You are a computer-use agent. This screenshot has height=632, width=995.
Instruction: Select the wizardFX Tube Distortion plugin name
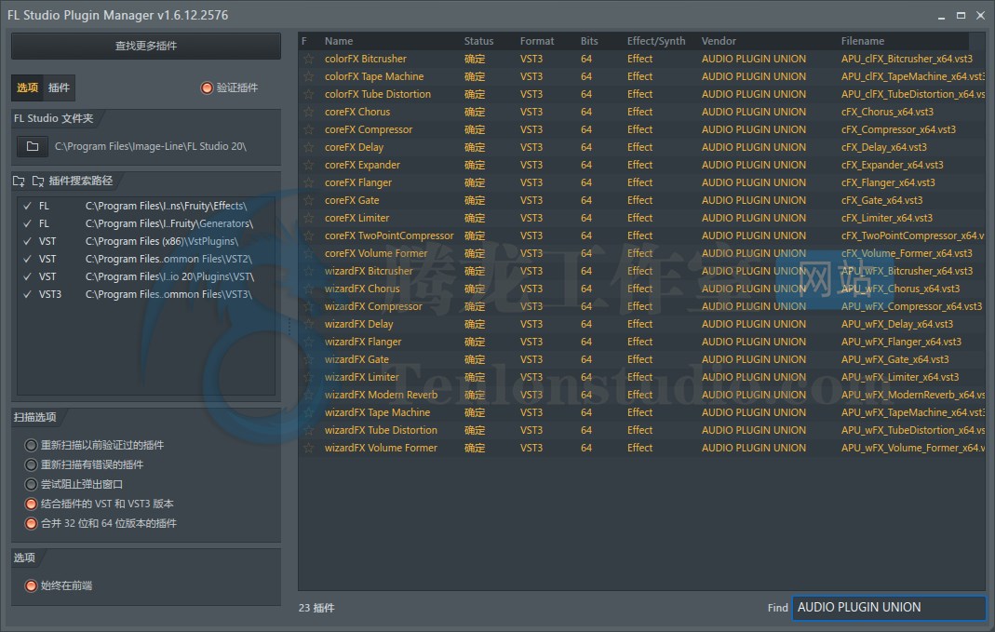pos(381,430)
